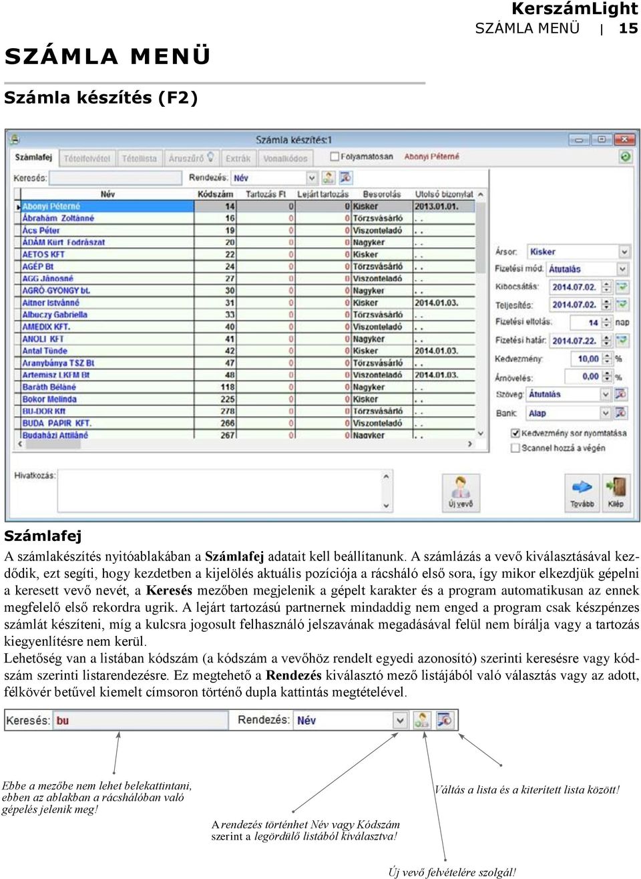Switch to the Tételfelvétel tab
Screen dimensions: 641x879
click(x=87, y=158)
